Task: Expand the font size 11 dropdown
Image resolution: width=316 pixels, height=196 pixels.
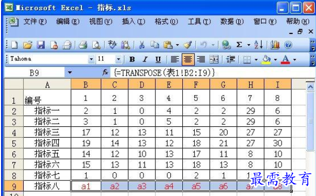Action: pos(119,59)
